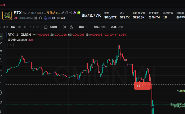The height and width of the screenshot is (114, 185).
Task: Click the 英伟达 R... Chinese token name
Action: 53,13
